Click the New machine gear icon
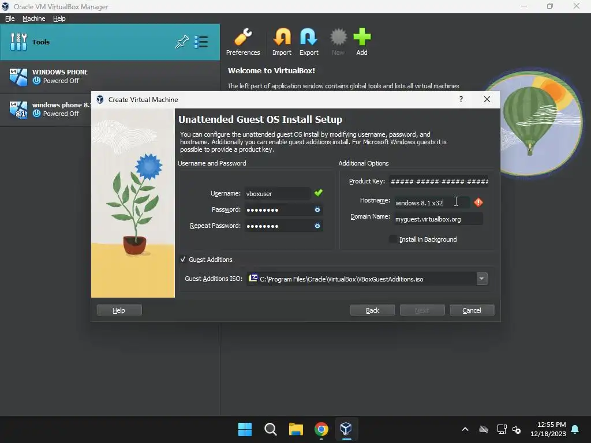 (338, 42)
